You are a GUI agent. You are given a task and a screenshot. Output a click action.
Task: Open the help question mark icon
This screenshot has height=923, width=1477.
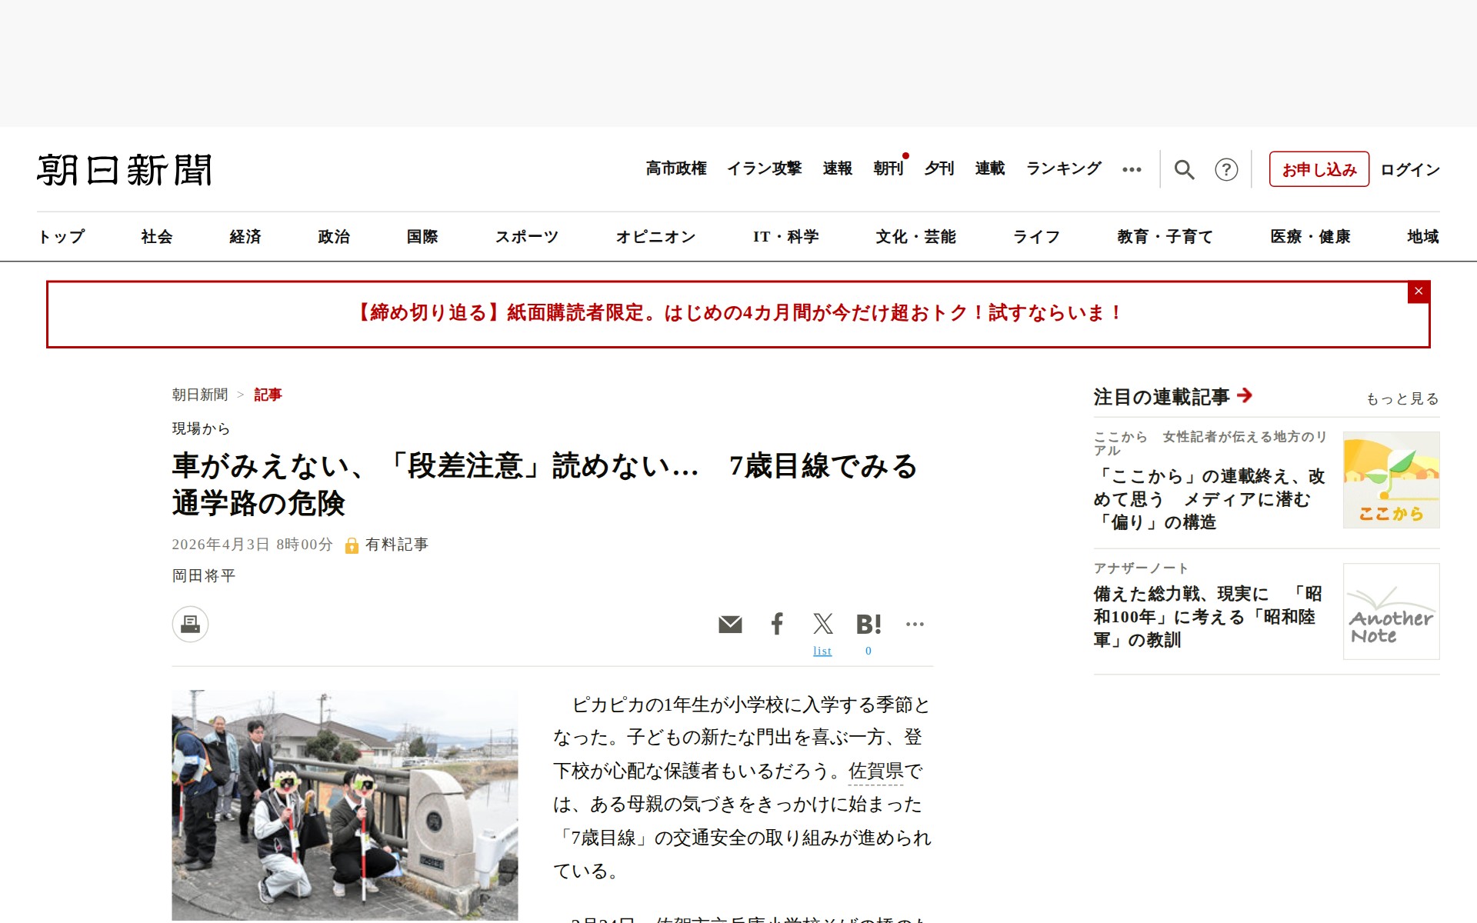pos(1226,169)
